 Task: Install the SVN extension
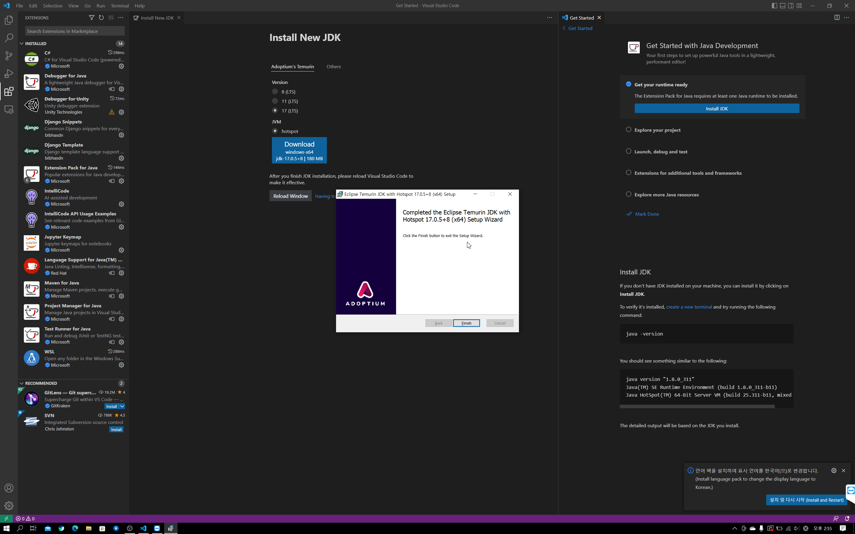coord(116,430)
